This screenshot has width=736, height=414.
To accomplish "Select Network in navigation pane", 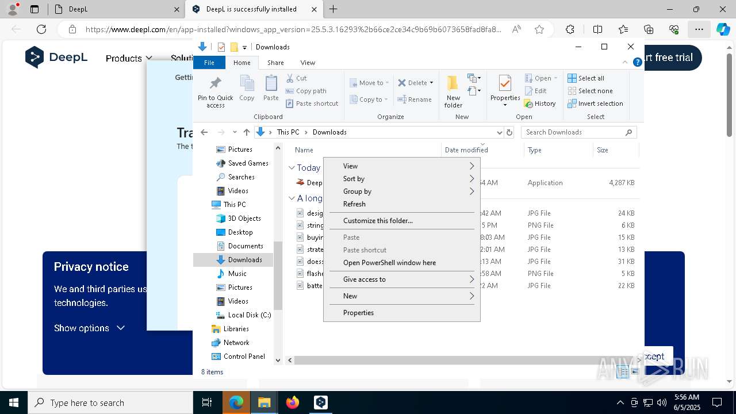I will (230, 343).
